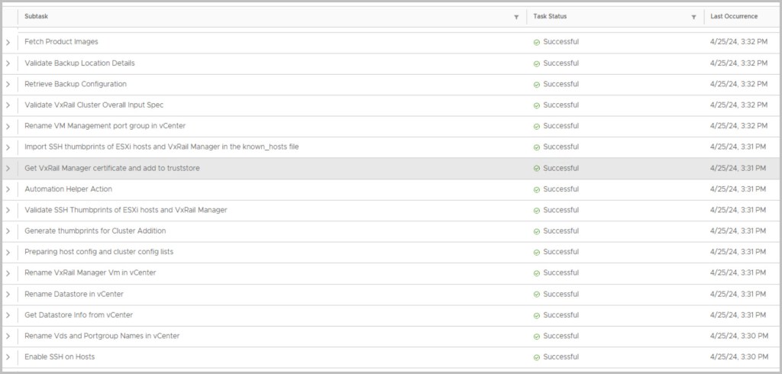Screen dimensions: 782x374
Task: Expand Validate Backup Location Details row
Action: click(x=8, y=63)
